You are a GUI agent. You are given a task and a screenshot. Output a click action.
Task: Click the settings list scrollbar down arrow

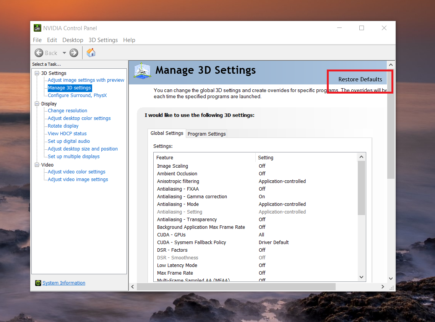(361, 277)
